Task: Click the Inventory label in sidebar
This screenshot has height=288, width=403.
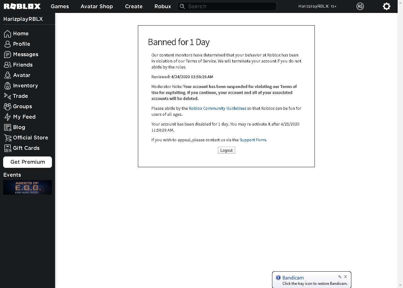Action: pyautogui.click(x=26, y=86)
